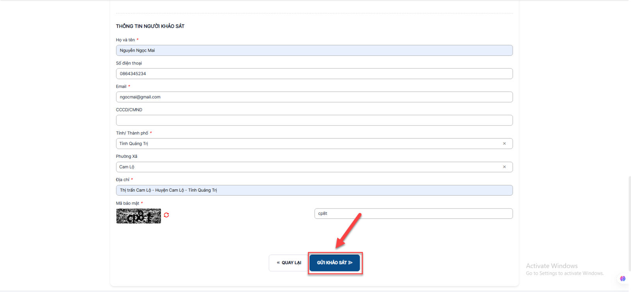Clear the Cam Lộ ward selection

pos(504,167)
